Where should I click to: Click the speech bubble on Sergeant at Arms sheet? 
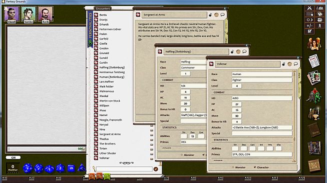point(222,14)
